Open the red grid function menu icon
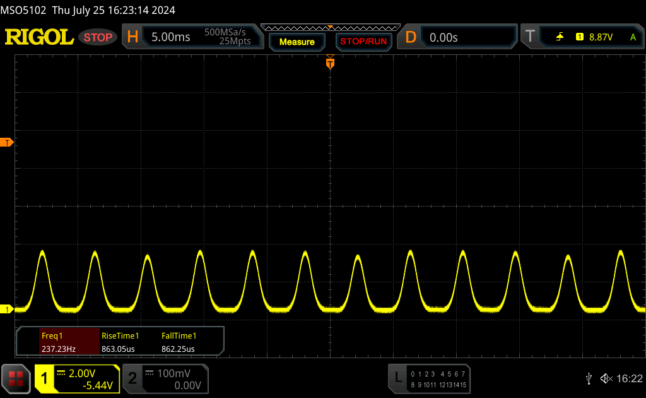This screenshot has height=398, width=646. tap(16, 378)
